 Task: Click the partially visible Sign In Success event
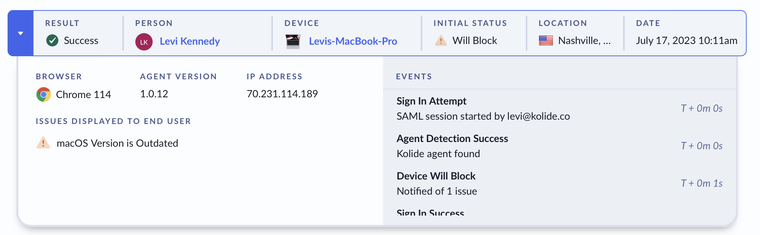pyautogui.click(x=430, y=212)
